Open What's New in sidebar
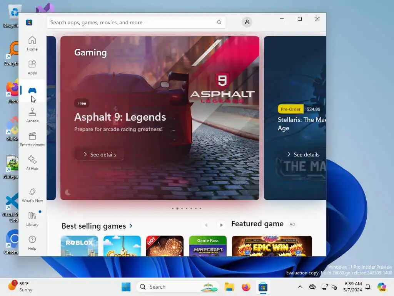394x296 pixels. point(32,195)
